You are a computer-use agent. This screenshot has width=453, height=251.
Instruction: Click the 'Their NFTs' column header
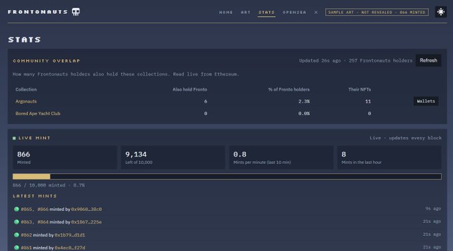[x=359, y=89]
